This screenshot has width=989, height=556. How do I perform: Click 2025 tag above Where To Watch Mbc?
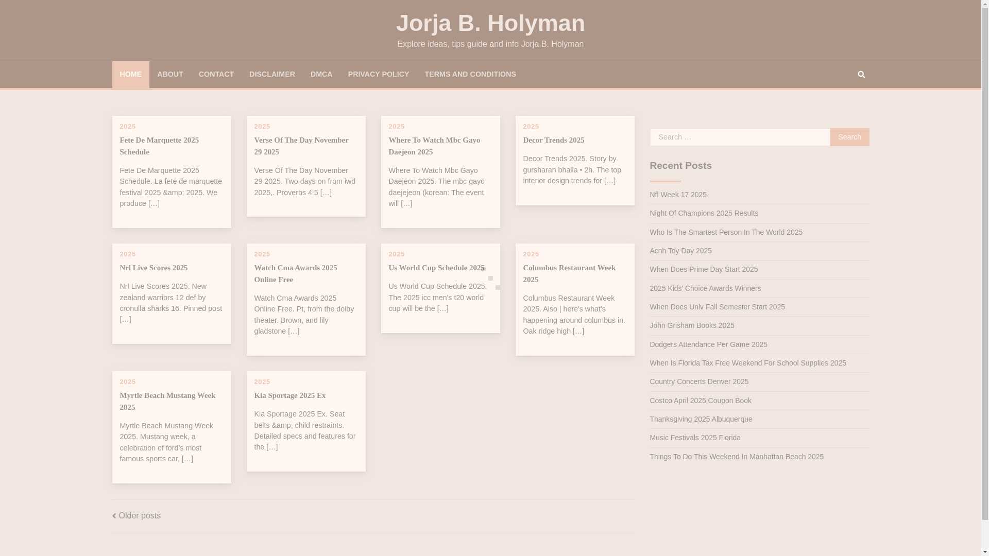pyautogui.click(x=397, y=127)
